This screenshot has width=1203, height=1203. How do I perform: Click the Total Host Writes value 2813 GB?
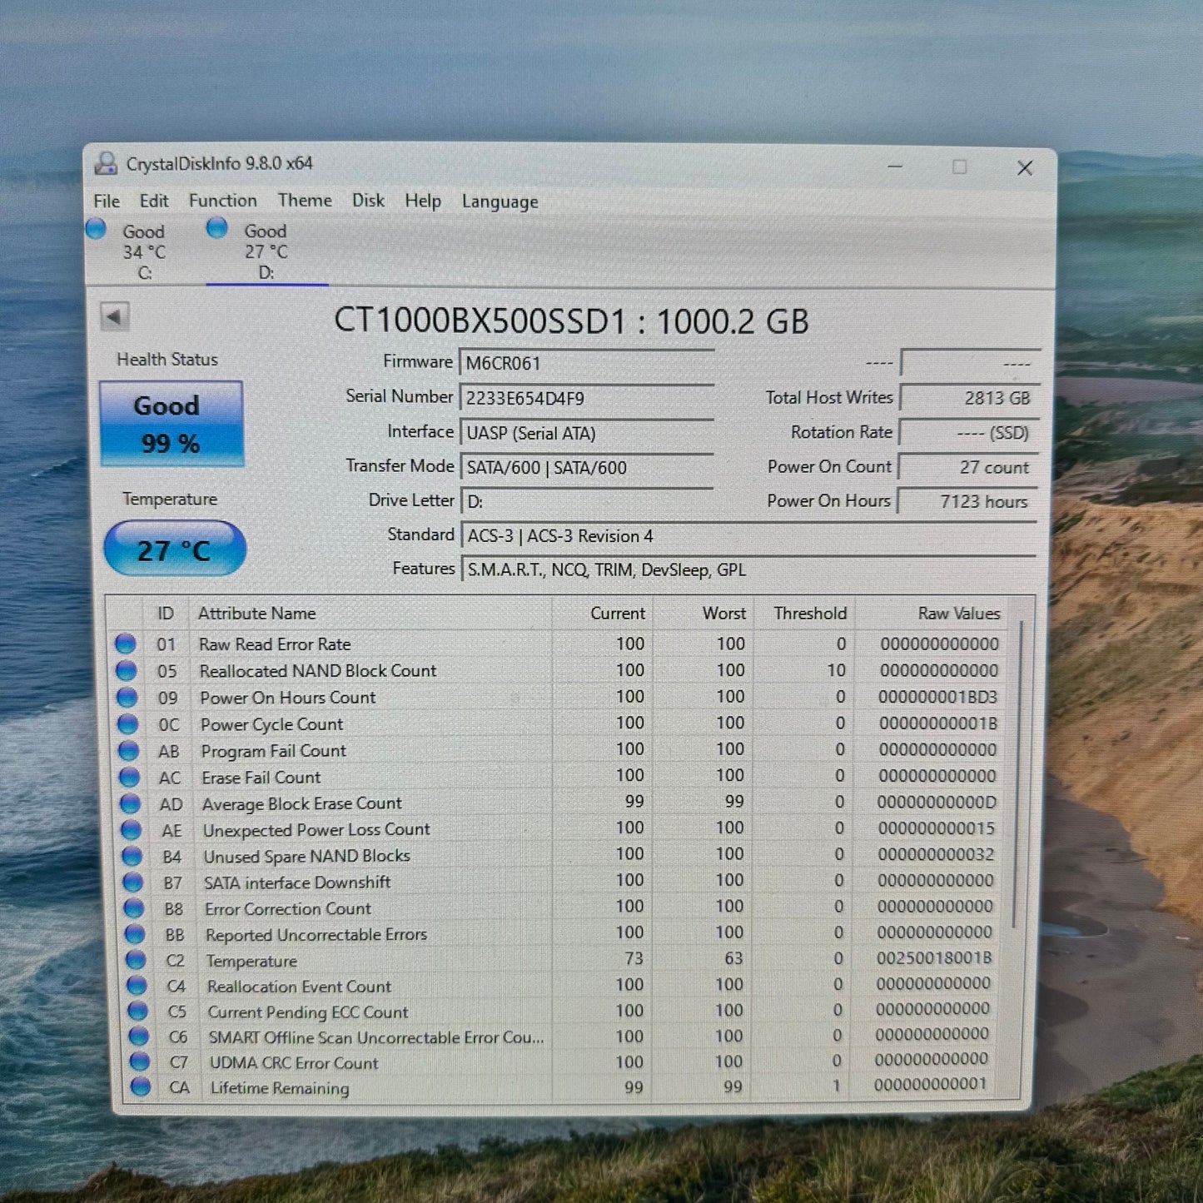coord(970,398)
